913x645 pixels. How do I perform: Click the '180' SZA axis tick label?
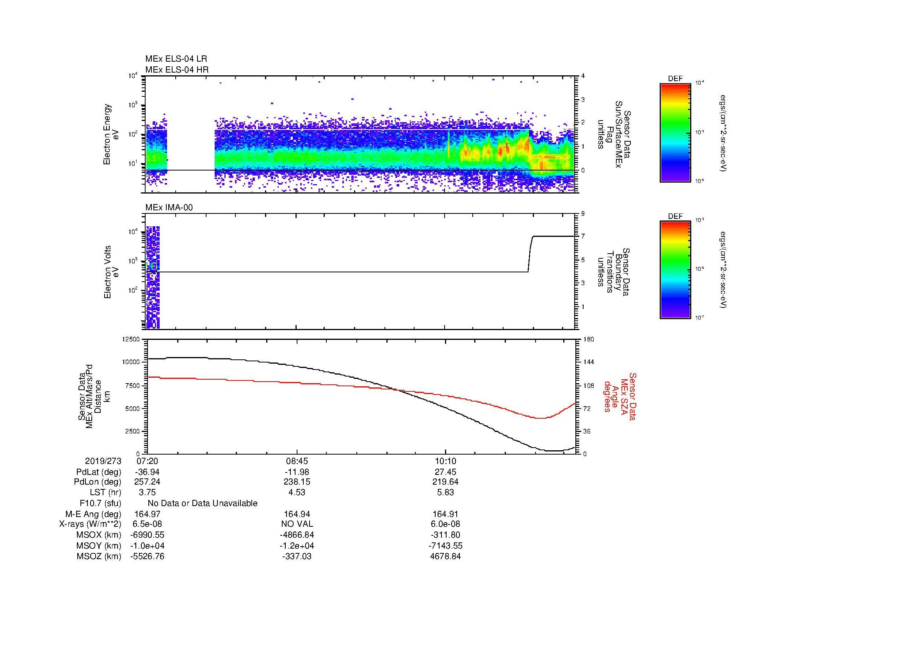(x=589, y=339)
